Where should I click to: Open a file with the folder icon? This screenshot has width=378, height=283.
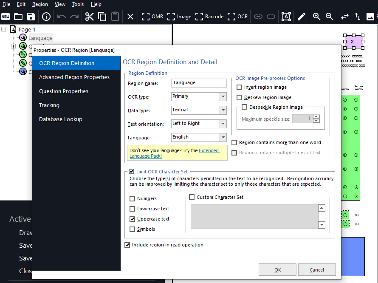18,17
